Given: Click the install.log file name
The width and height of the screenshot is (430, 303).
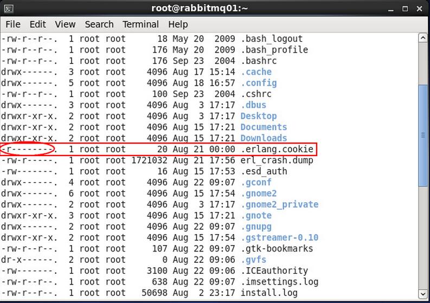Looking at the screenshot, I should (x=269, y=293).
